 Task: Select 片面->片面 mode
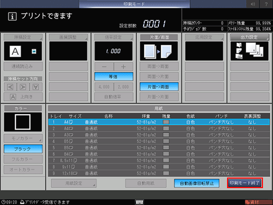pos(159,97)
